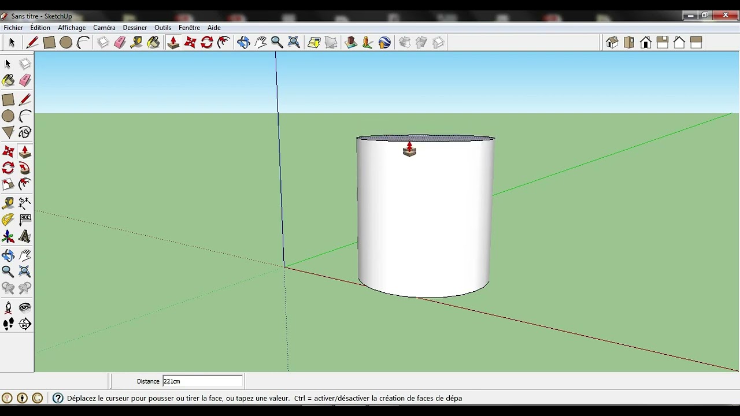Screen dimensions: 740x416
Task: Select the Polygon tool in left toolbar
Action: click(x=8, y=132)
